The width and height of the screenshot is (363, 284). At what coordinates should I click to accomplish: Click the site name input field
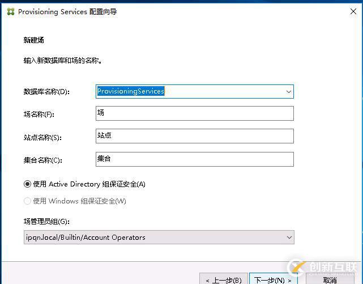pos(195,136)
